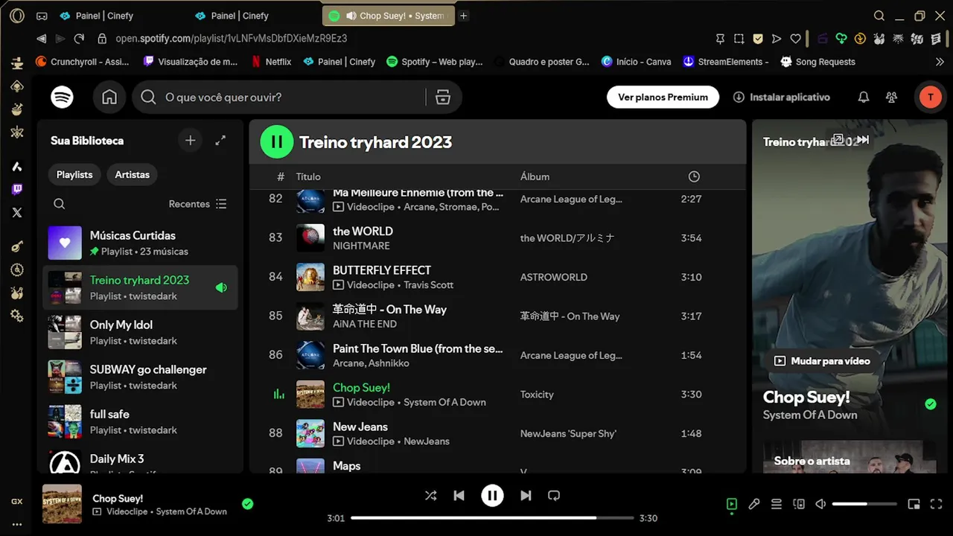The image size is (953, 536).
Task: Open the browse icon in search bar
Action: (x=443, y=97)
